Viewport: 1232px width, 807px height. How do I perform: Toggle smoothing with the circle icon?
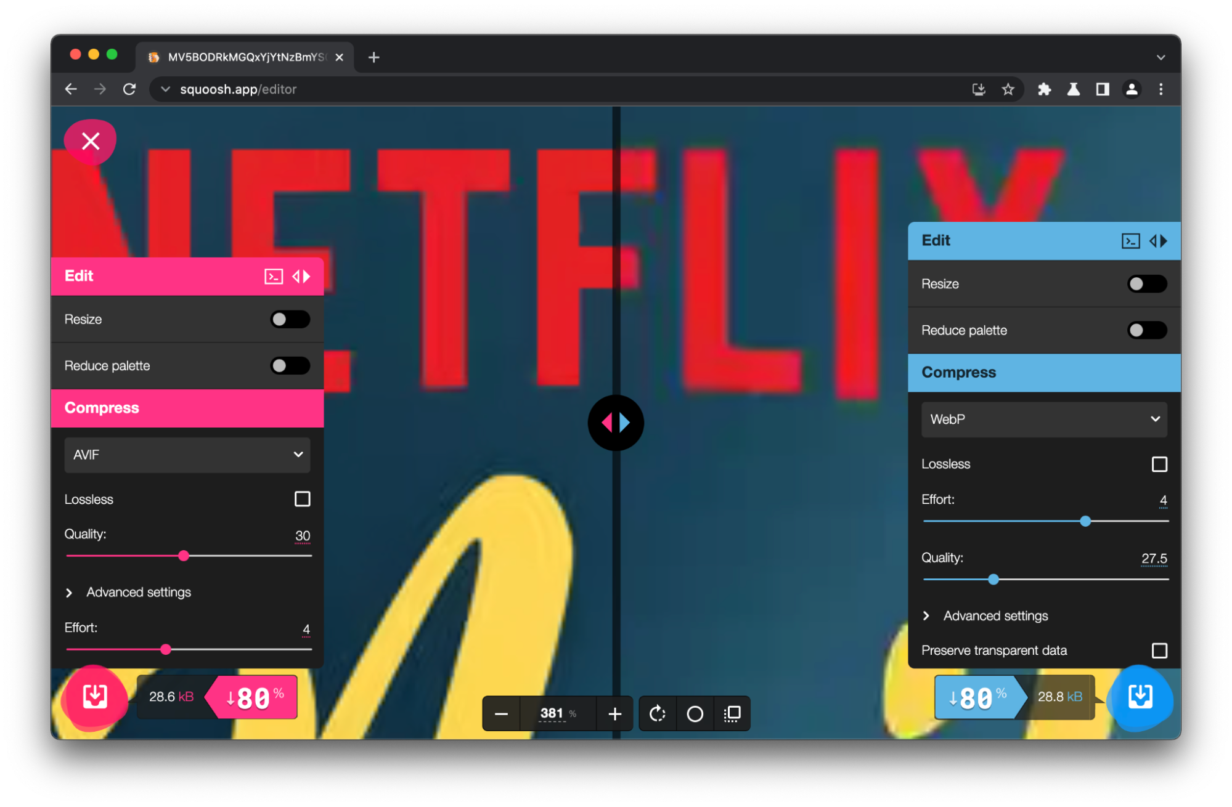695,714
